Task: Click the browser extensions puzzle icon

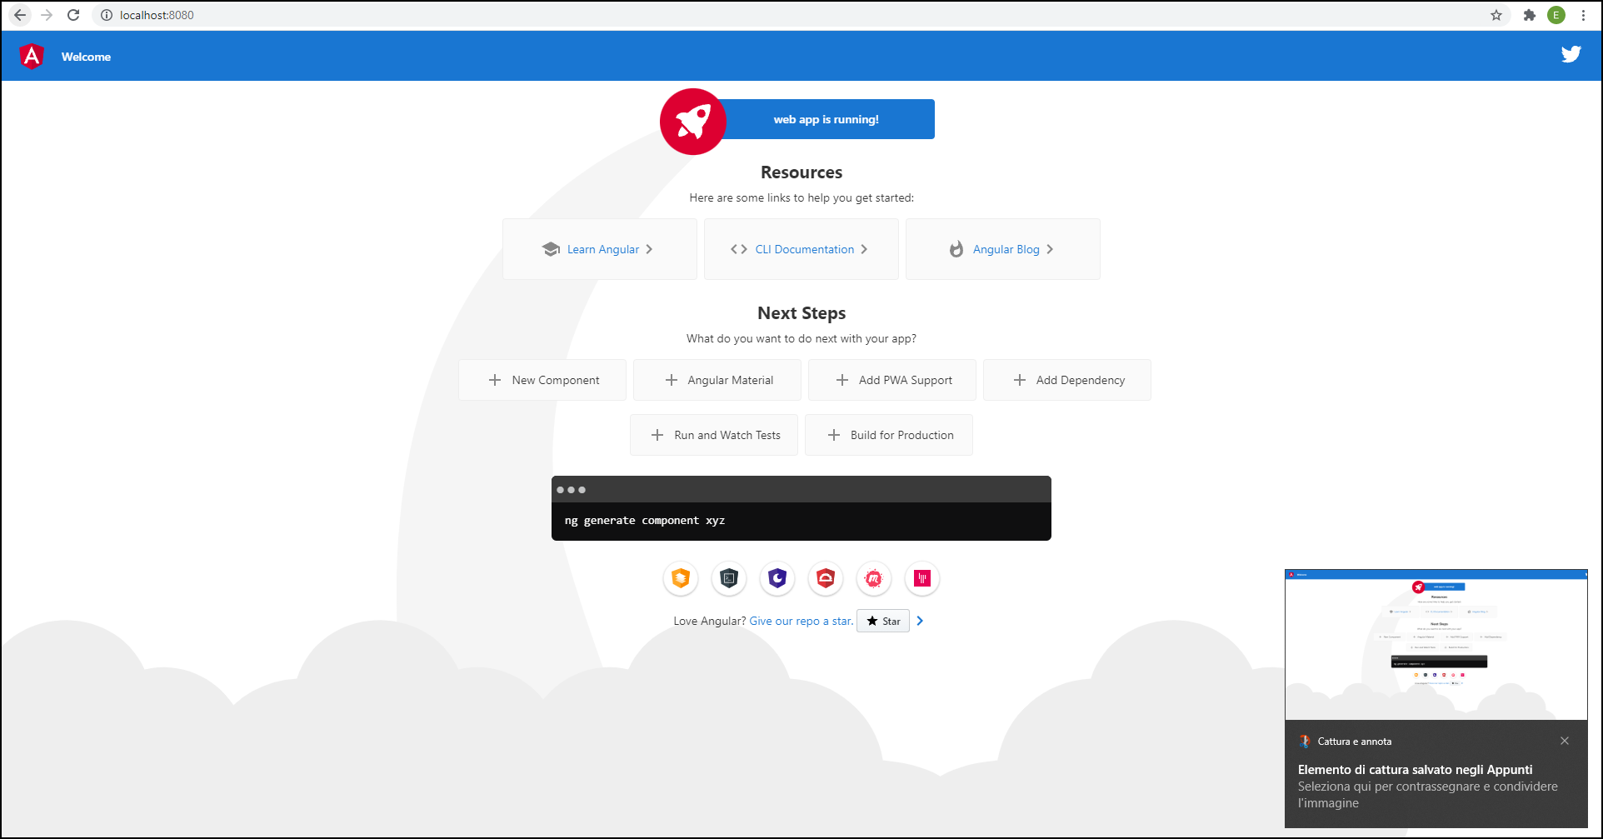Action: click(1529, 15)
